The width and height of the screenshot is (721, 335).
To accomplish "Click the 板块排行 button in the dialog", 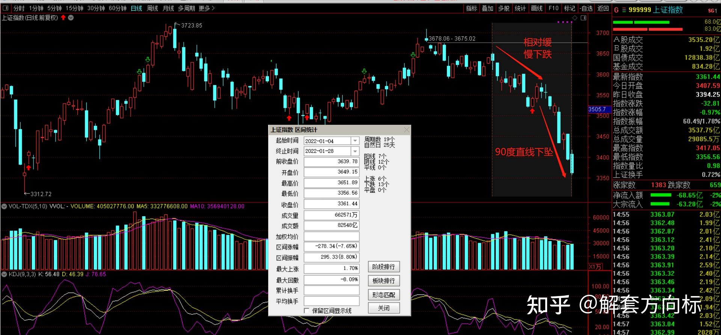I will point(383,281).
